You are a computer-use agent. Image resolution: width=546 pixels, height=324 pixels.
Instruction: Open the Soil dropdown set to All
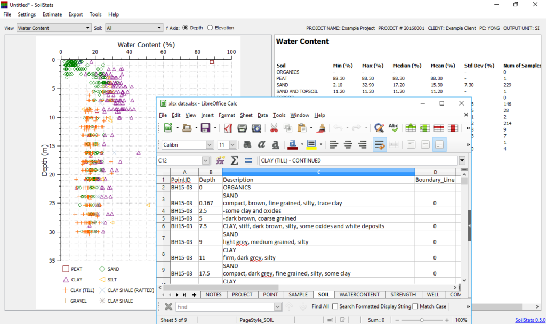click(134, 28)
